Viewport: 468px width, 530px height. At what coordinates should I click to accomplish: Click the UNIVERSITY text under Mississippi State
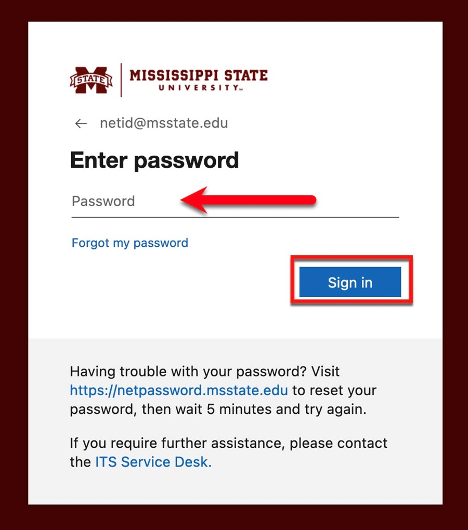(201, 88)
